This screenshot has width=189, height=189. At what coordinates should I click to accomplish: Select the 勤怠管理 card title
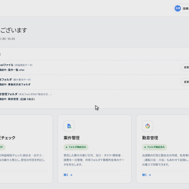coord(150,138)
